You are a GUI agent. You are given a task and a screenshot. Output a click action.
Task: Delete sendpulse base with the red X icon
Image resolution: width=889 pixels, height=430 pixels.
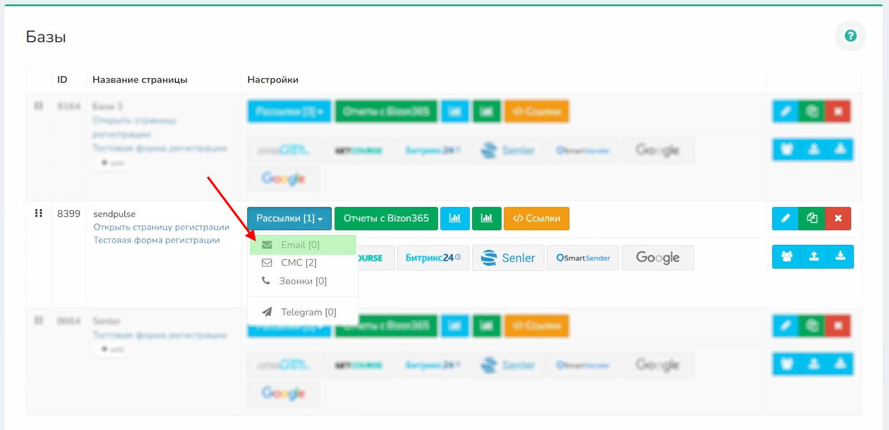(838, 218)
